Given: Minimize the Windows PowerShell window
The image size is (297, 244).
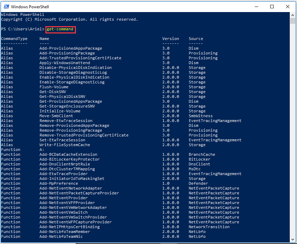Looking at the screenshot, I should [x=256, y=7].
